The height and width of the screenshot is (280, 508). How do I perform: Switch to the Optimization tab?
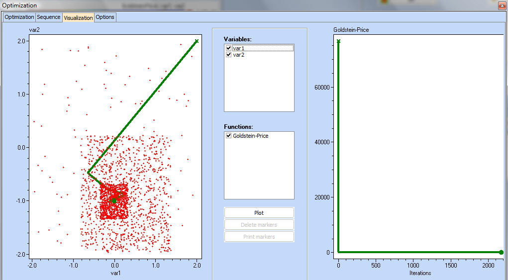[19, 17]
